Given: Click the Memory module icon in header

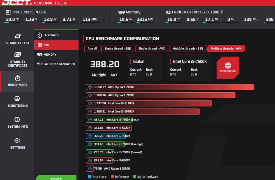Looking at the screenshot, I should click(122, 12).
